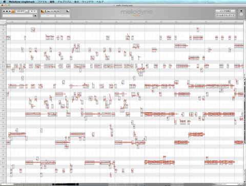Select the time tool
Screen dimensions: 246x186
(55, 11)
